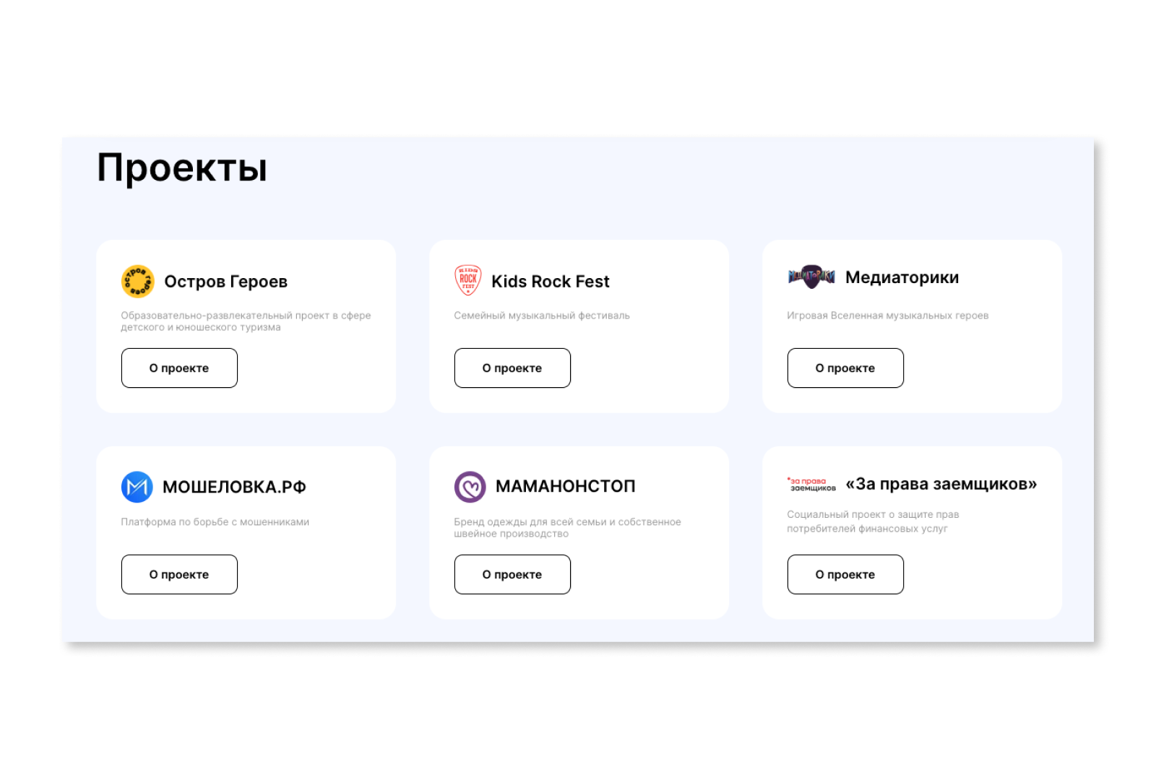Open 'О проекте' for Kids Rock Fest

coord(512,368)
